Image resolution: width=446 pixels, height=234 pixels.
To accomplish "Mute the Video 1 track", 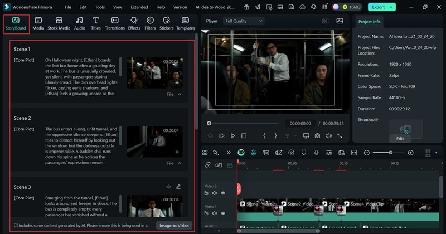I will click(215, 213).
